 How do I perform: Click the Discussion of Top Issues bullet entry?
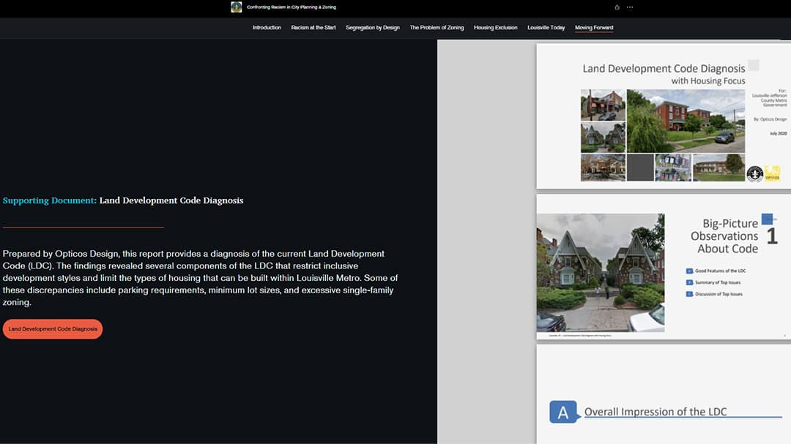coord(717,294)
